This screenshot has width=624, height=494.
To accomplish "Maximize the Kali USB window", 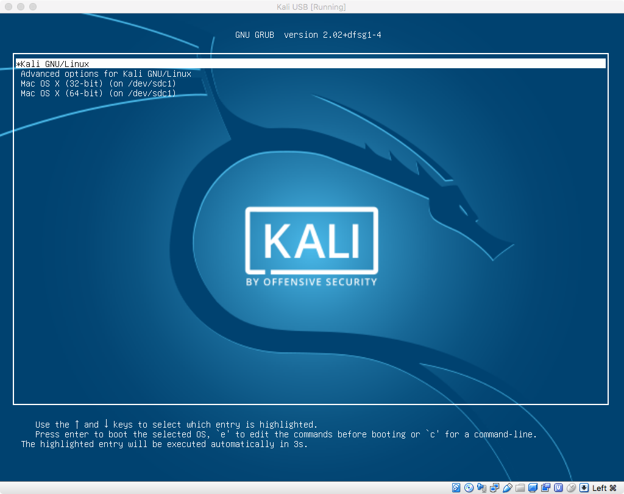I will (x=33, y=7).
